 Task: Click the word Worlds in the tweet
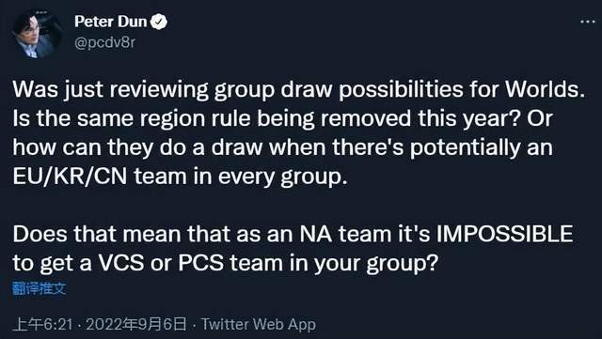tap(546, 89)
